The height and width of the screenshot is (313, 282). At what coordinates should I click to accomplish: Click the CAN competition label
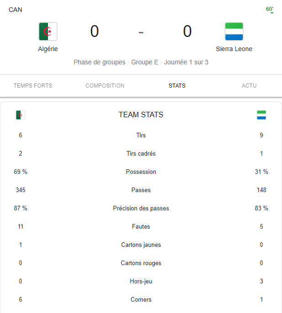(16, 10)
